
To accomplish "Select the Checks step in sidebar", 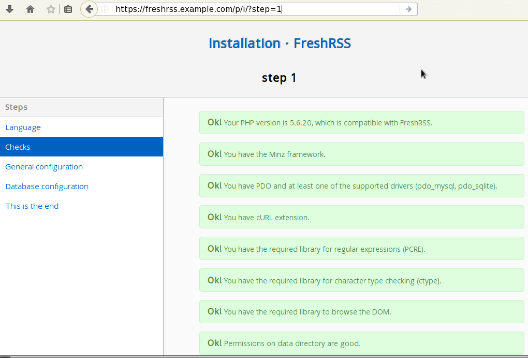I will click(x=18, y=147).
